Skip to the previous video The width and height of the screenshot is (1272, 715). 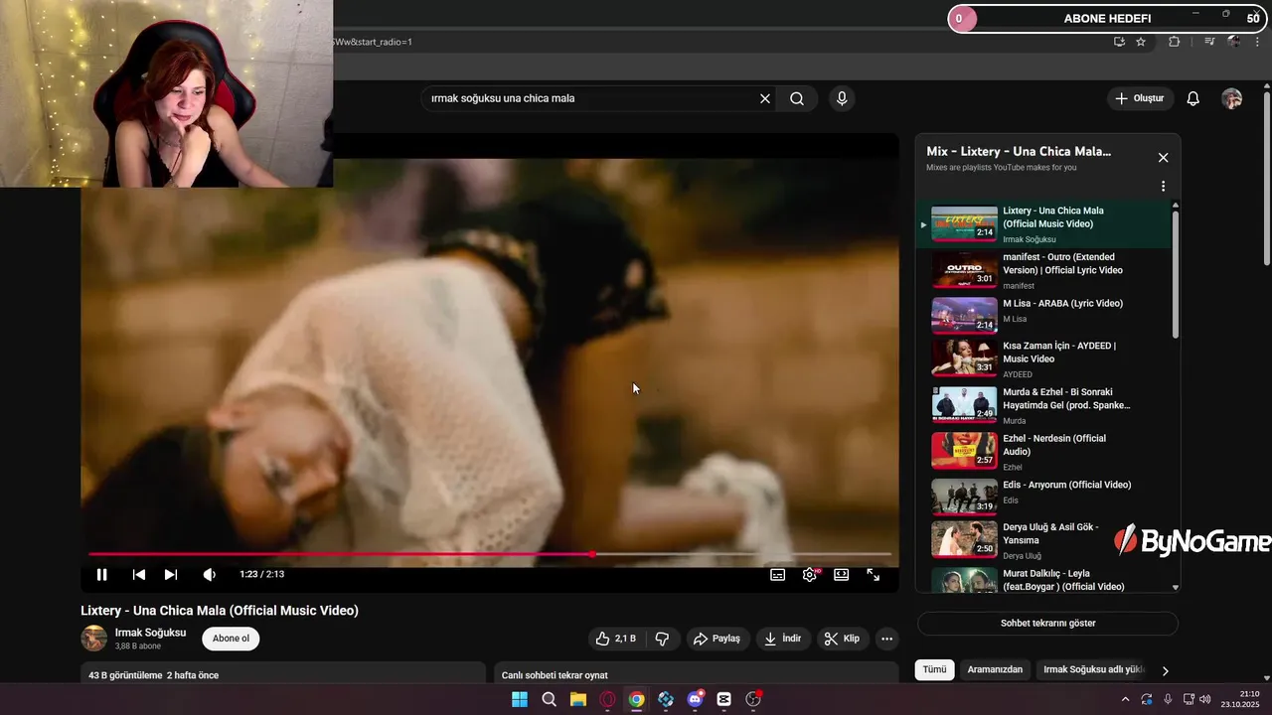point(139,574)
